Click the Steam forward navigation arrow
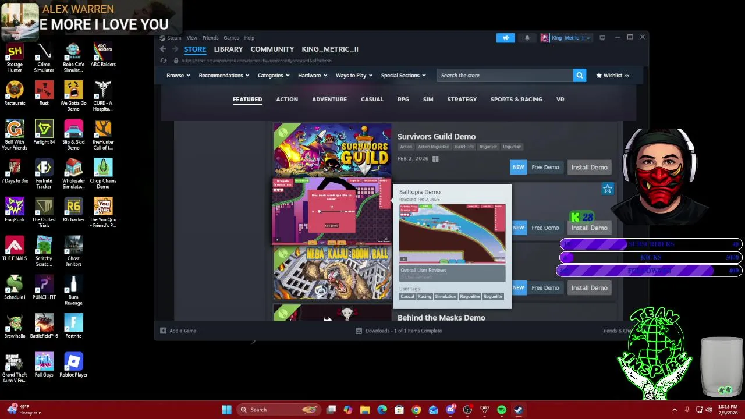Viewport: 745px width, 419px height. (175, 49)
